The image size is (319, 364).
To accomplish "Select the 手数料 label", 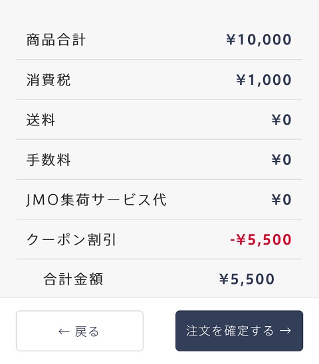I will 49,160.
